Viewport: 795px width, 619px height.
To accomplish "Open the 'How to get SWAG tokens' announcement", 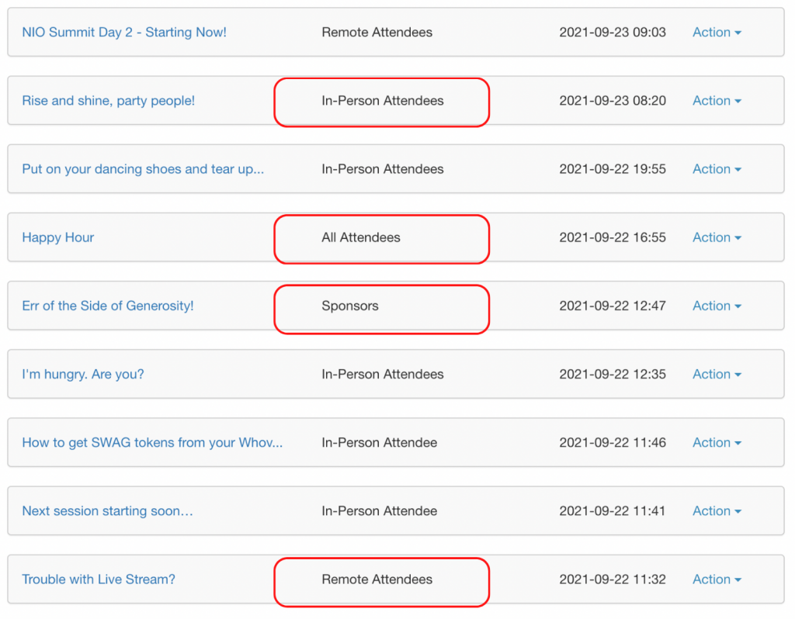I will [152, 443].
